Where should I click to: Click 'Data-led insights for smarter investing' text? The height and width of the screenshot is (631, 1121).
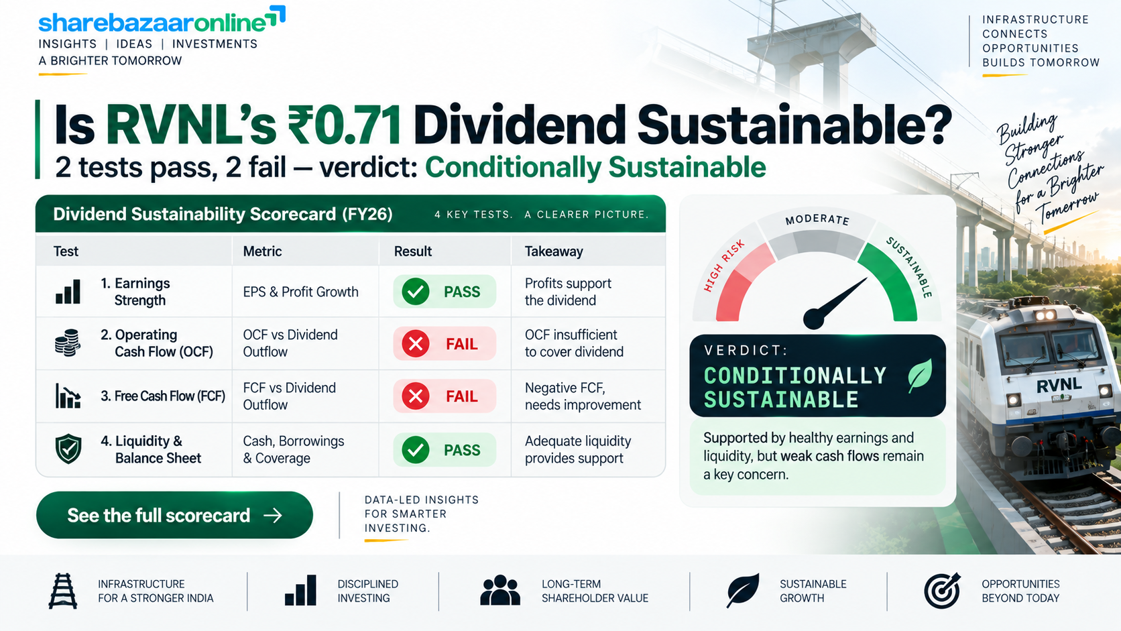[421, 514]
